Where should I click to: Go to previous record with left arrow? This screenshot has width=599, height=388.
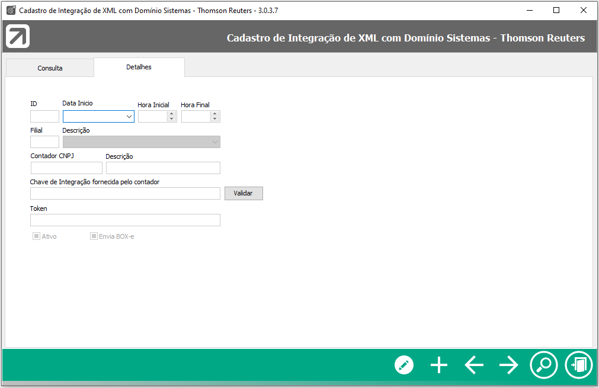click(x=474, y=365)
